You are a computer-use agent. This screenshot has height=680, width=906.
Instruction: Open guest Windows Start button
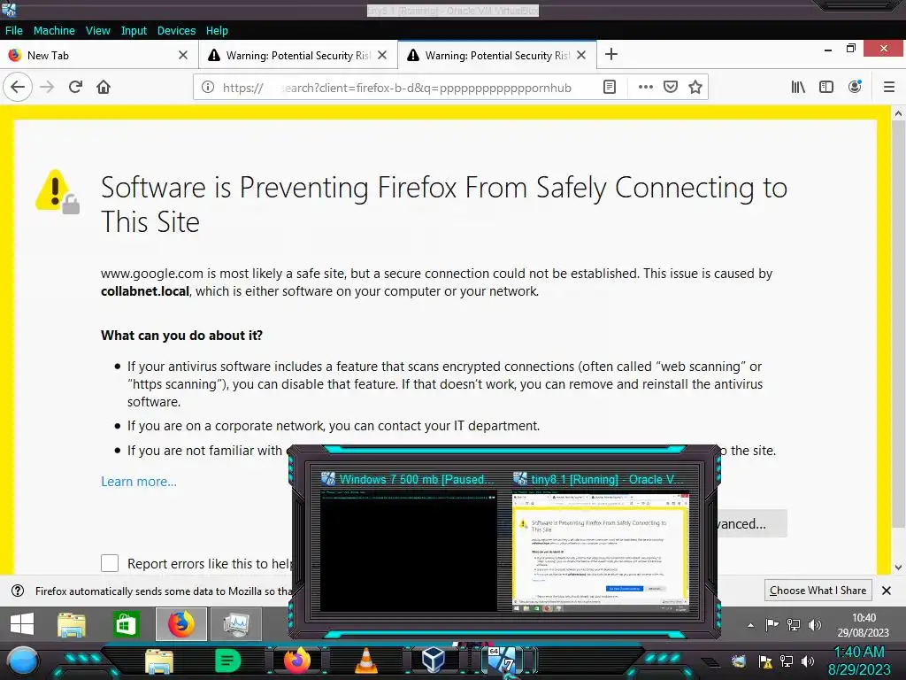coord(22,624)
